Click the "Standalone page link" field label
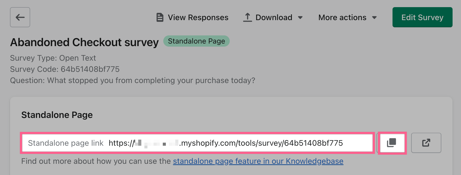This screenshot has height=175, width=461. pyautogui.click(x=66, y=143)
